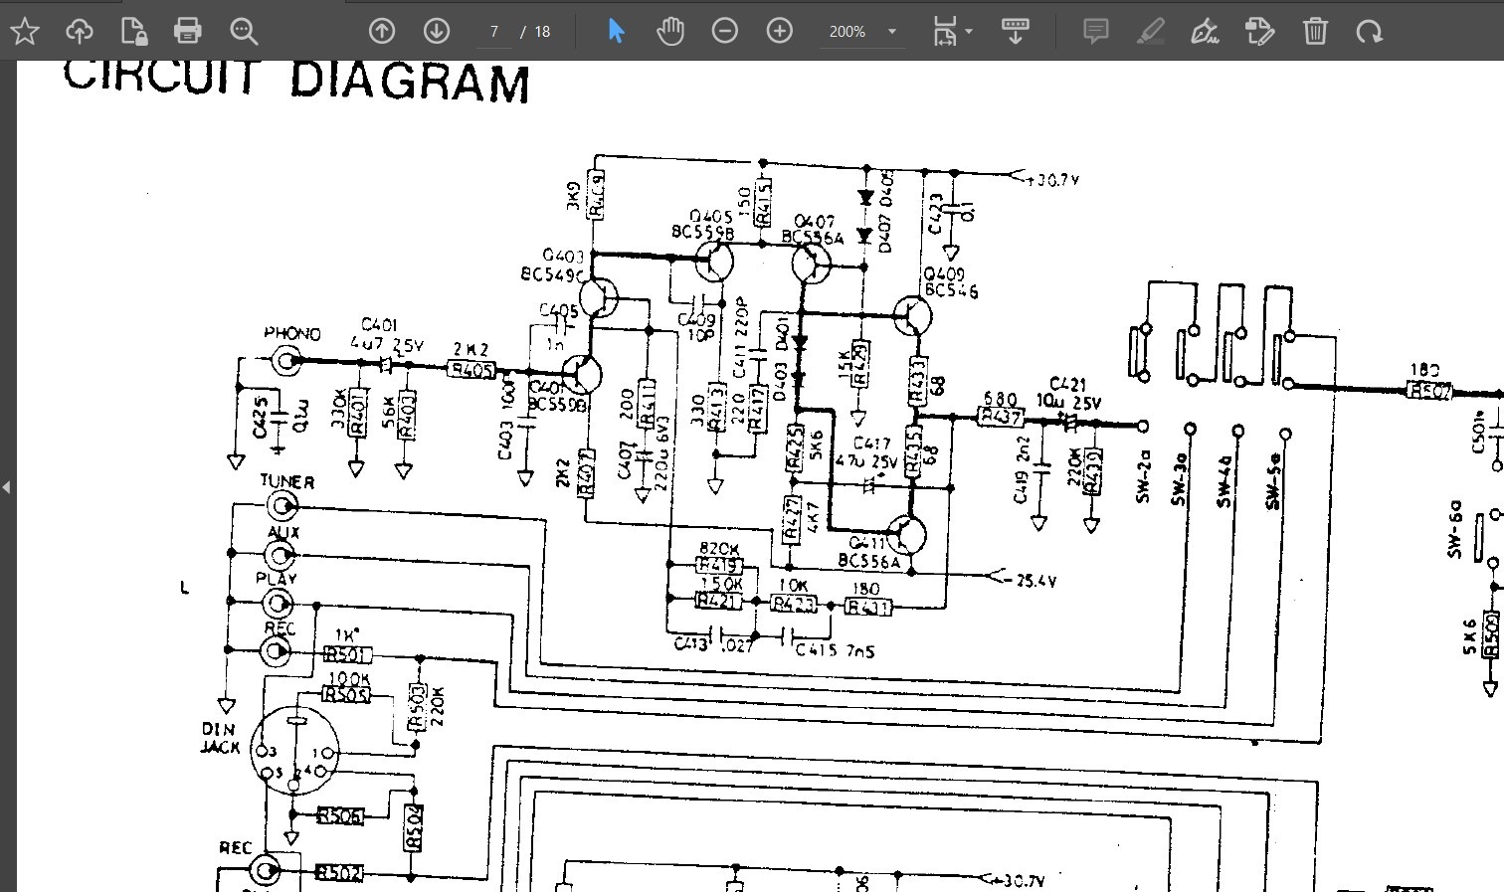Screen dimensions: 1504x892
Task: Open the sign document pen tool
Action: click(x=1206, y=32)
